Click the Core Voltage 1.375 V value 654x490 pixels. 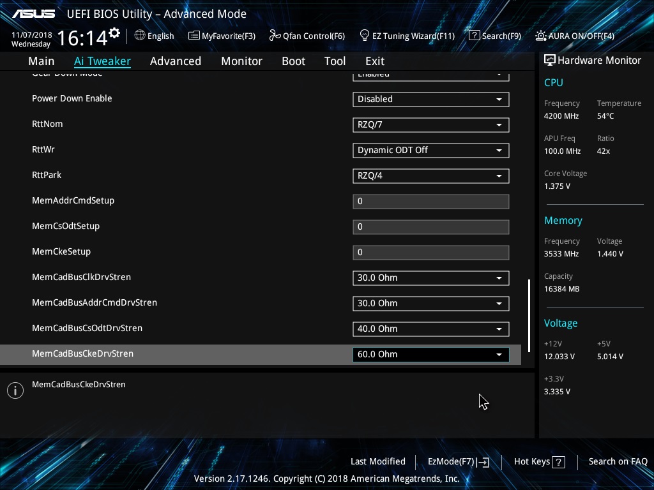tap(557, 186)
